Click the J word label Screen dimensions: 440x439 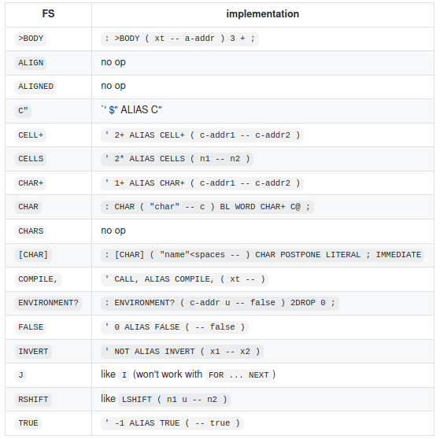pyautogui.click(x=20, y=375)
